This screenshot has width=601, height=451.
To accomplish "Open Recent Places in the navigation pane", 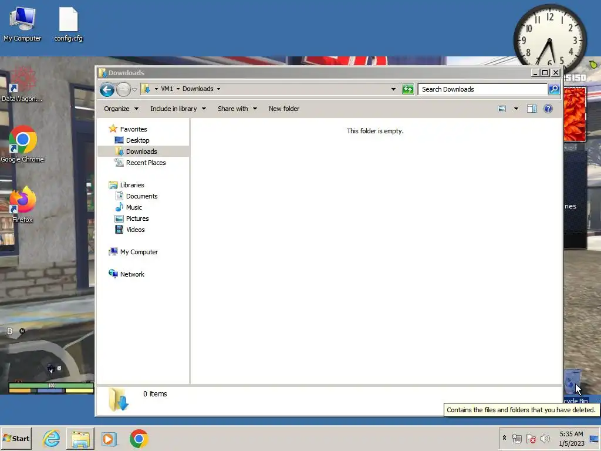I will coord(146,163).
